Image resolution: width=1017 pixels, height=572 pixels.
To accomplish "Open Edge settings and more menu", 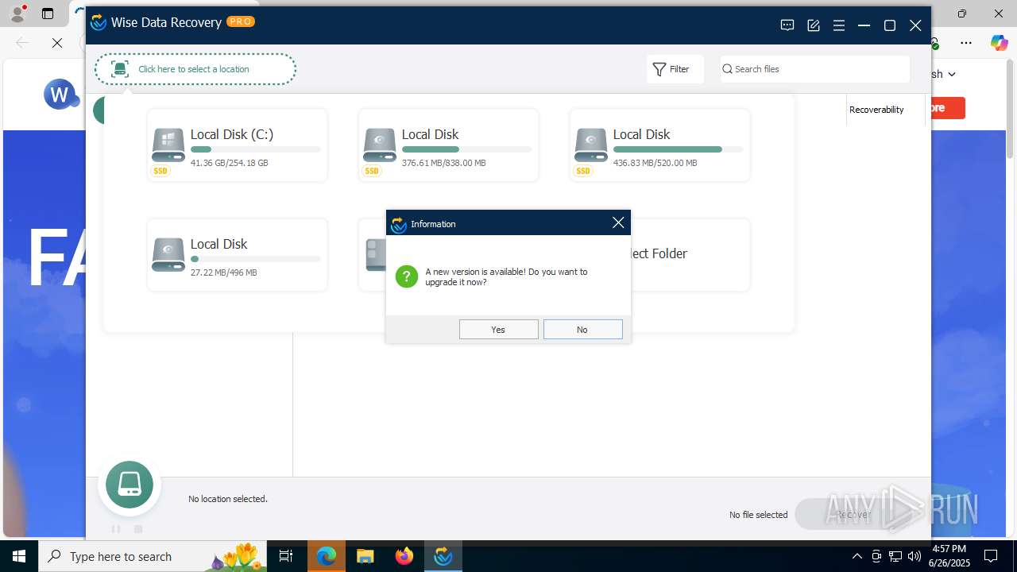I will click(x=966, y=43).
